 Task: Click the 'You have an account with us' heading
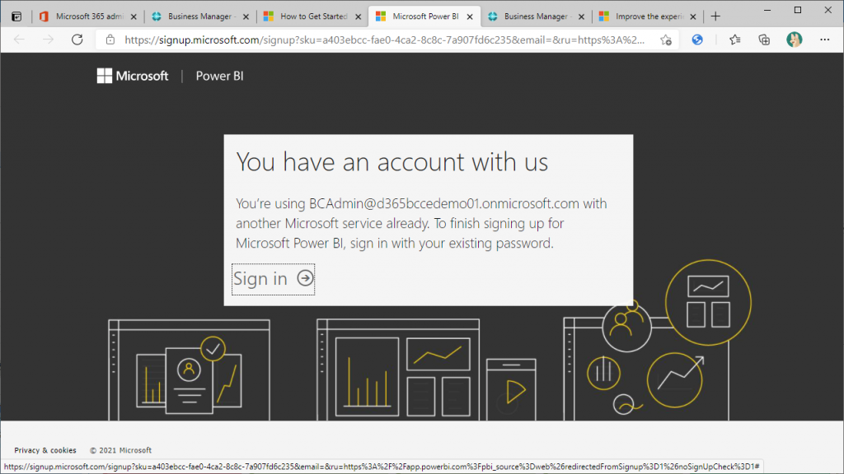pos(392,162)
